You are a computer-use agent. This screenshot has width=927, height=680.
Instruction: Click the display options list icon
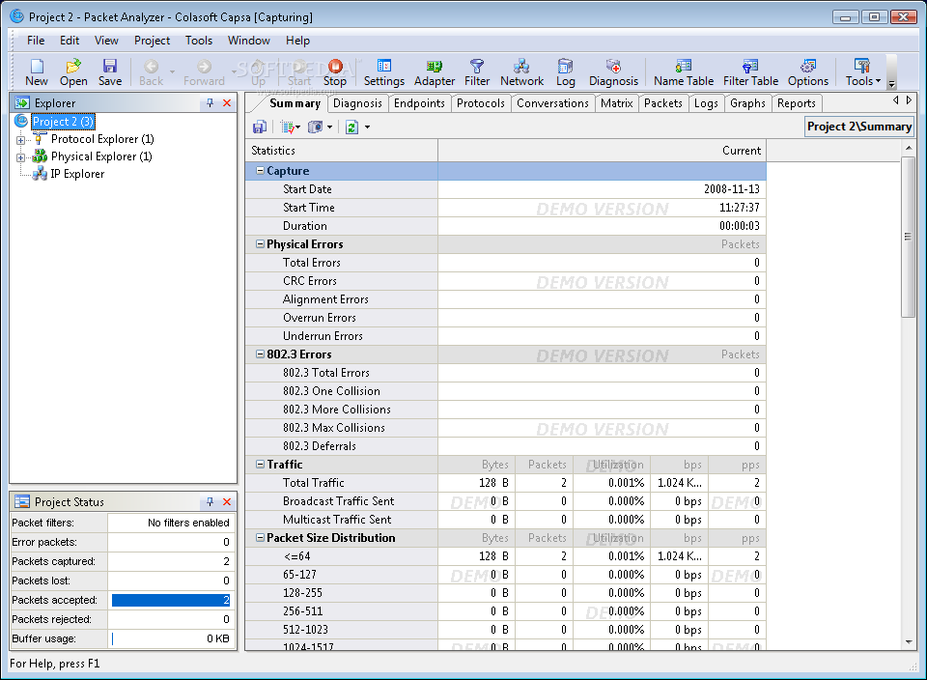click(290, 127)
